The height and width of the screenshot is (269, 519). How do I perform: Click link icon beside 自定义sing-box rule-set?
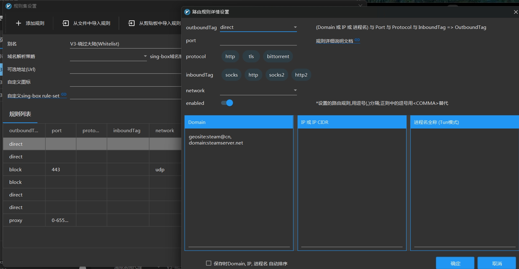tap(64, 94)
